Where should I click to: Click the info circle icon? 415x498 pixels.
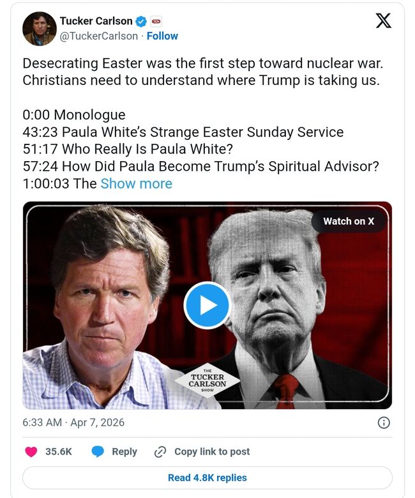384,423
